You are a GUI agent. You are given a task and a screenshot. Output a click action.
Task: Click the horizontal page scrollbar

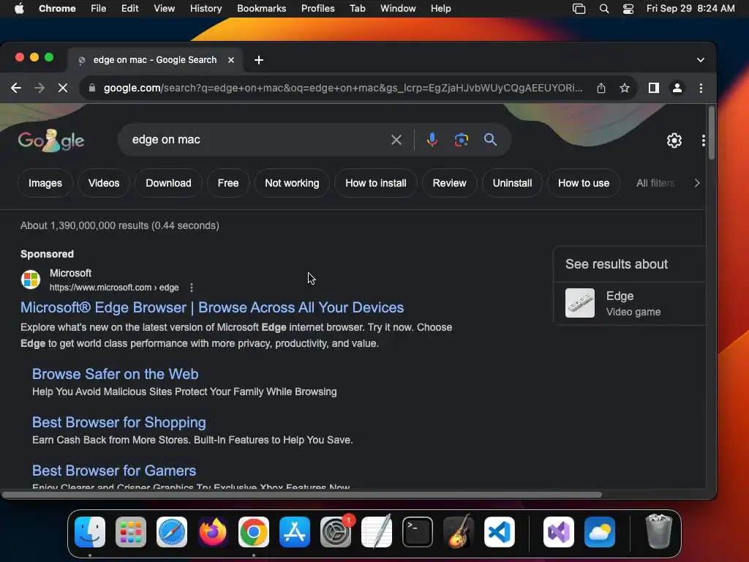click(302, 495)
